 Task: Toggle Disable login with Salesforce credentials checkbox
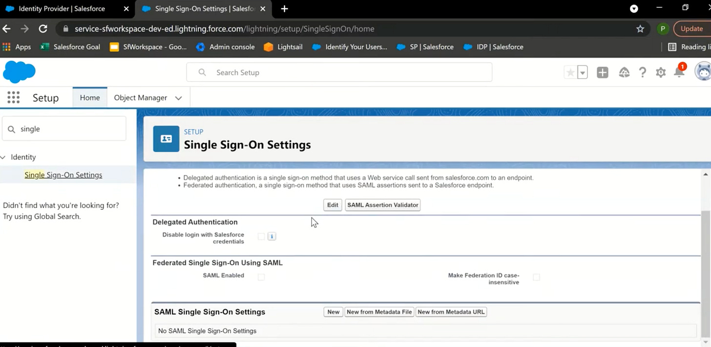[261, 236]
